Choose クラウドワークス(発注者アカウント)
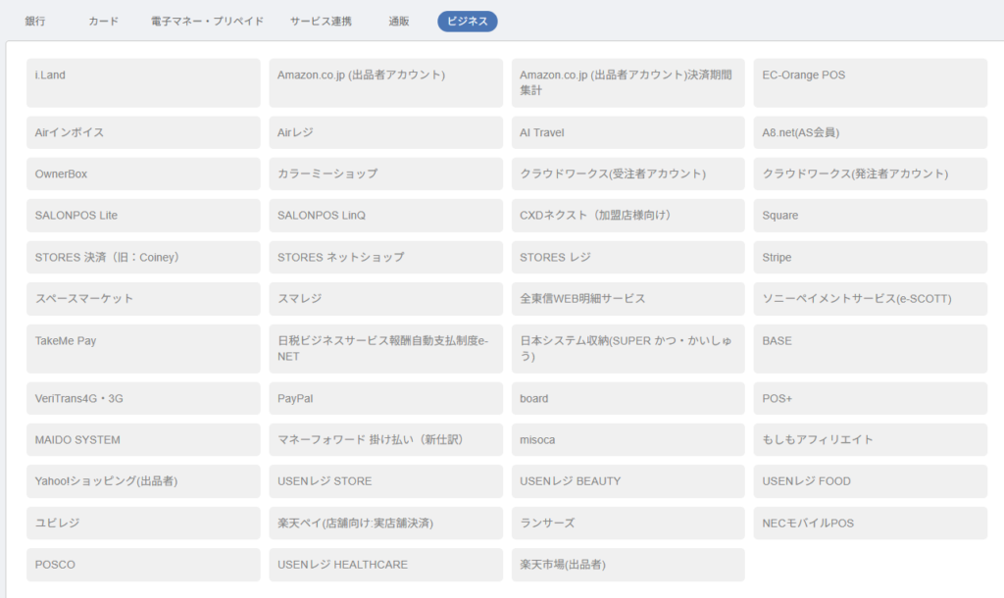 click(871, 174)
